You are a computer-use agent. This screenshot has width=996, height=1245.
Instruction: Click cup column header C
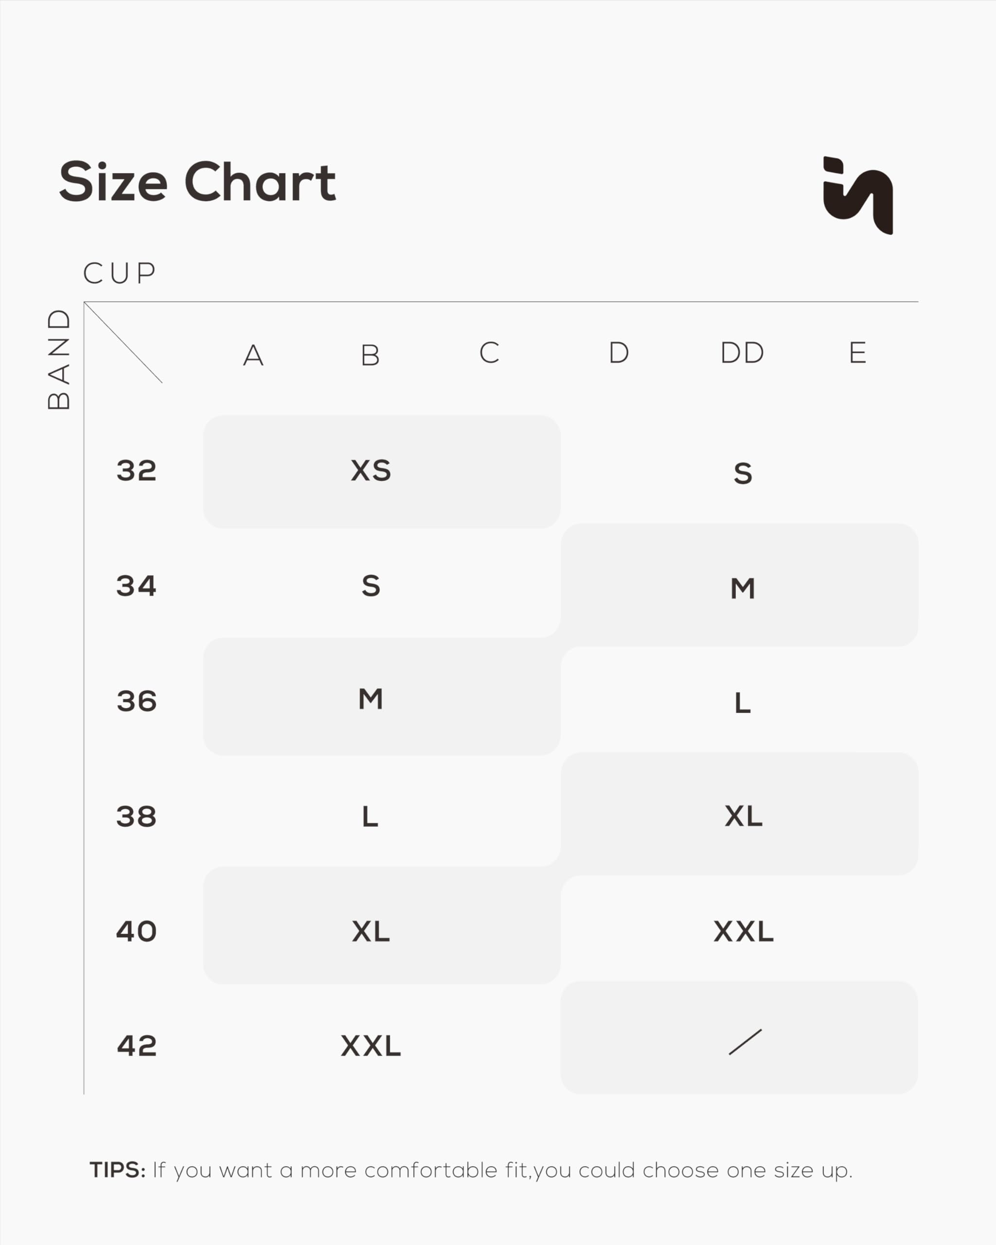coord(489,353)
